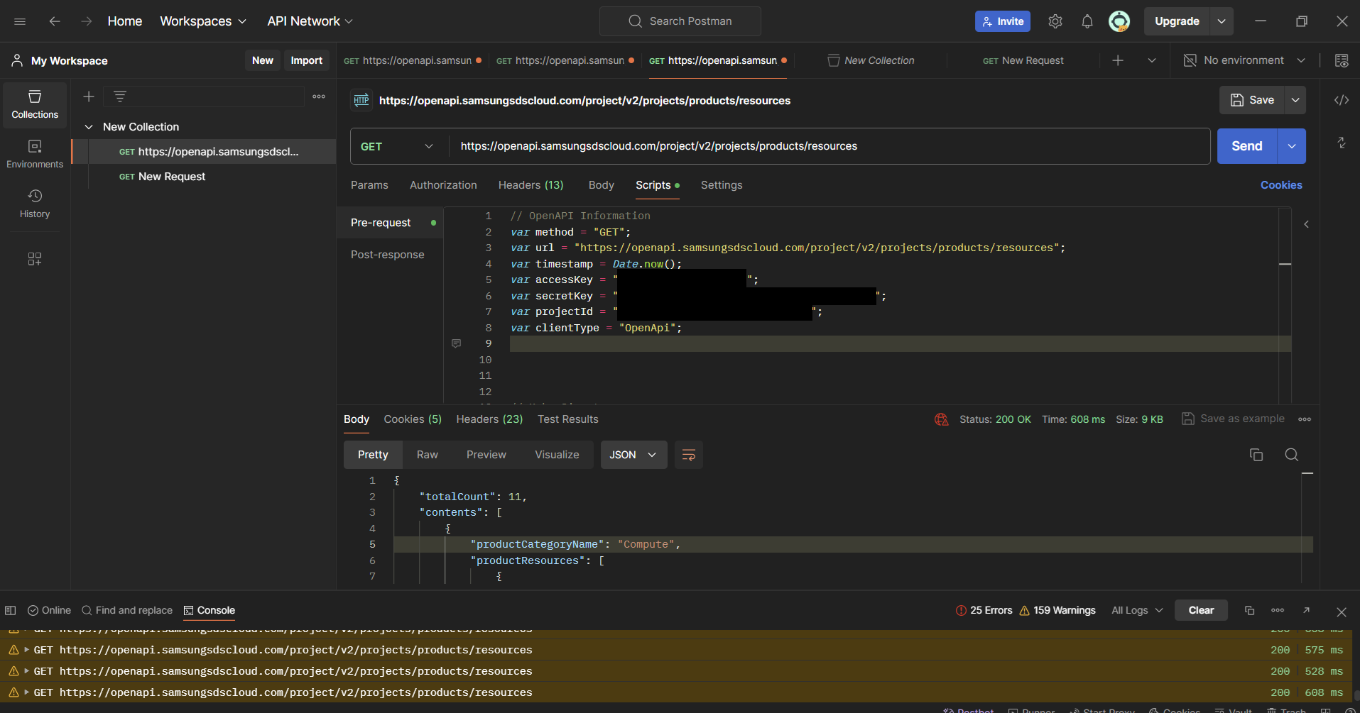The image size is (1360, 713).
Task: Go back with the left arrow
Action: (55, 21)
